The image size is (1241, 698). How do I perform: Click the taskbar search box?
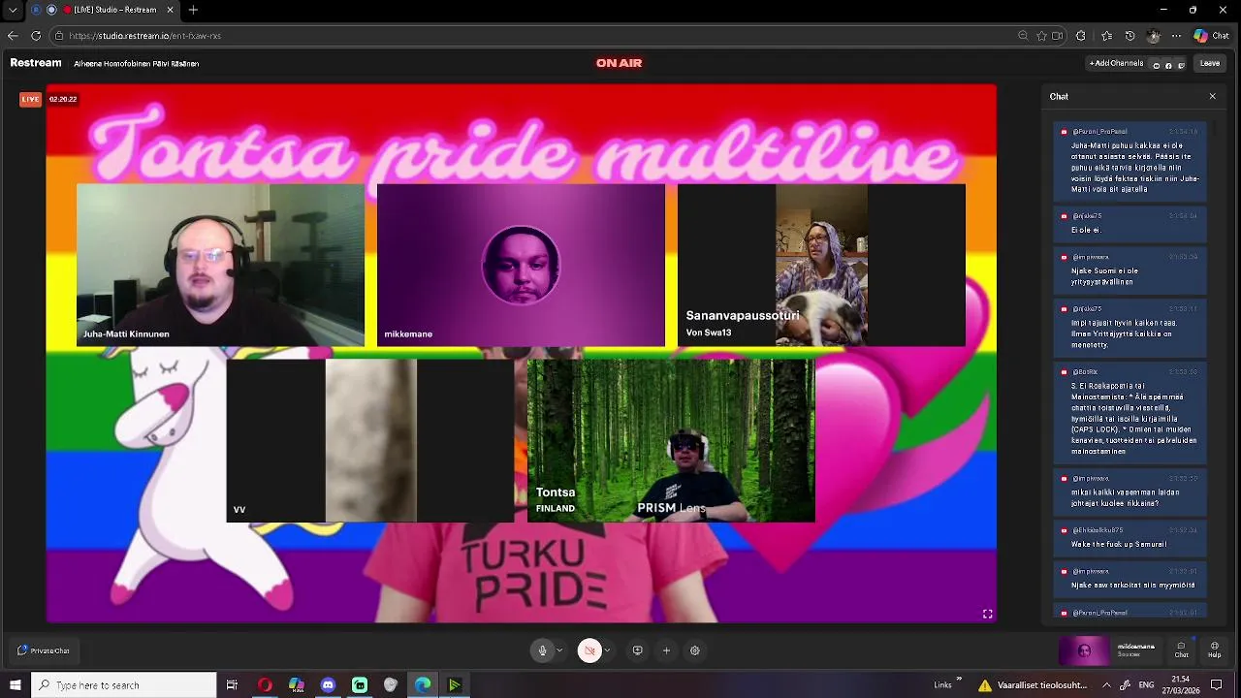coord(124,685)
